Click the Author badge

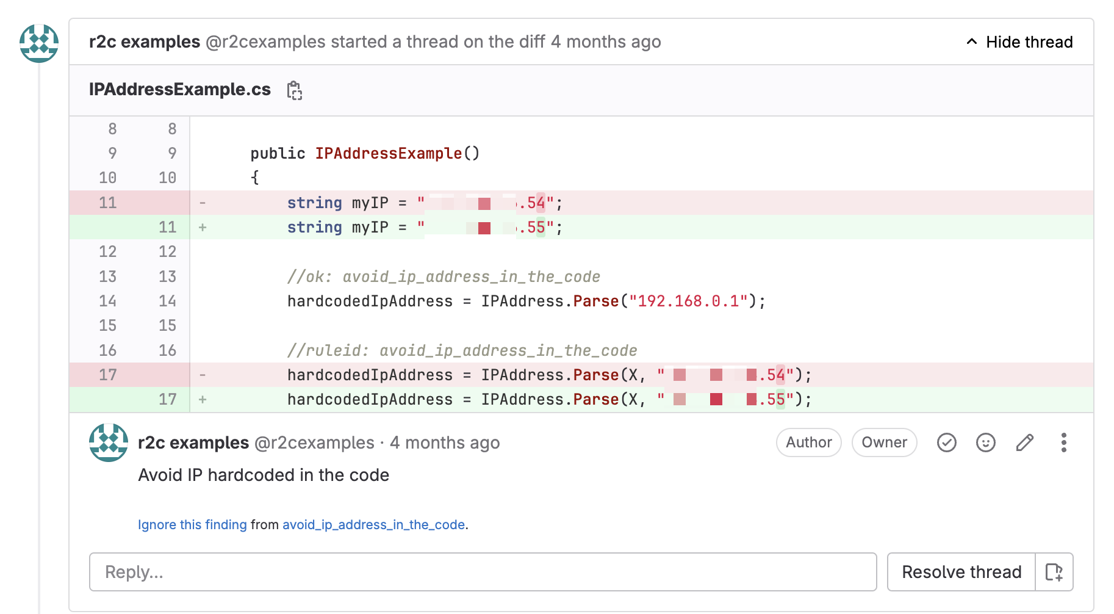click(808, 442)
